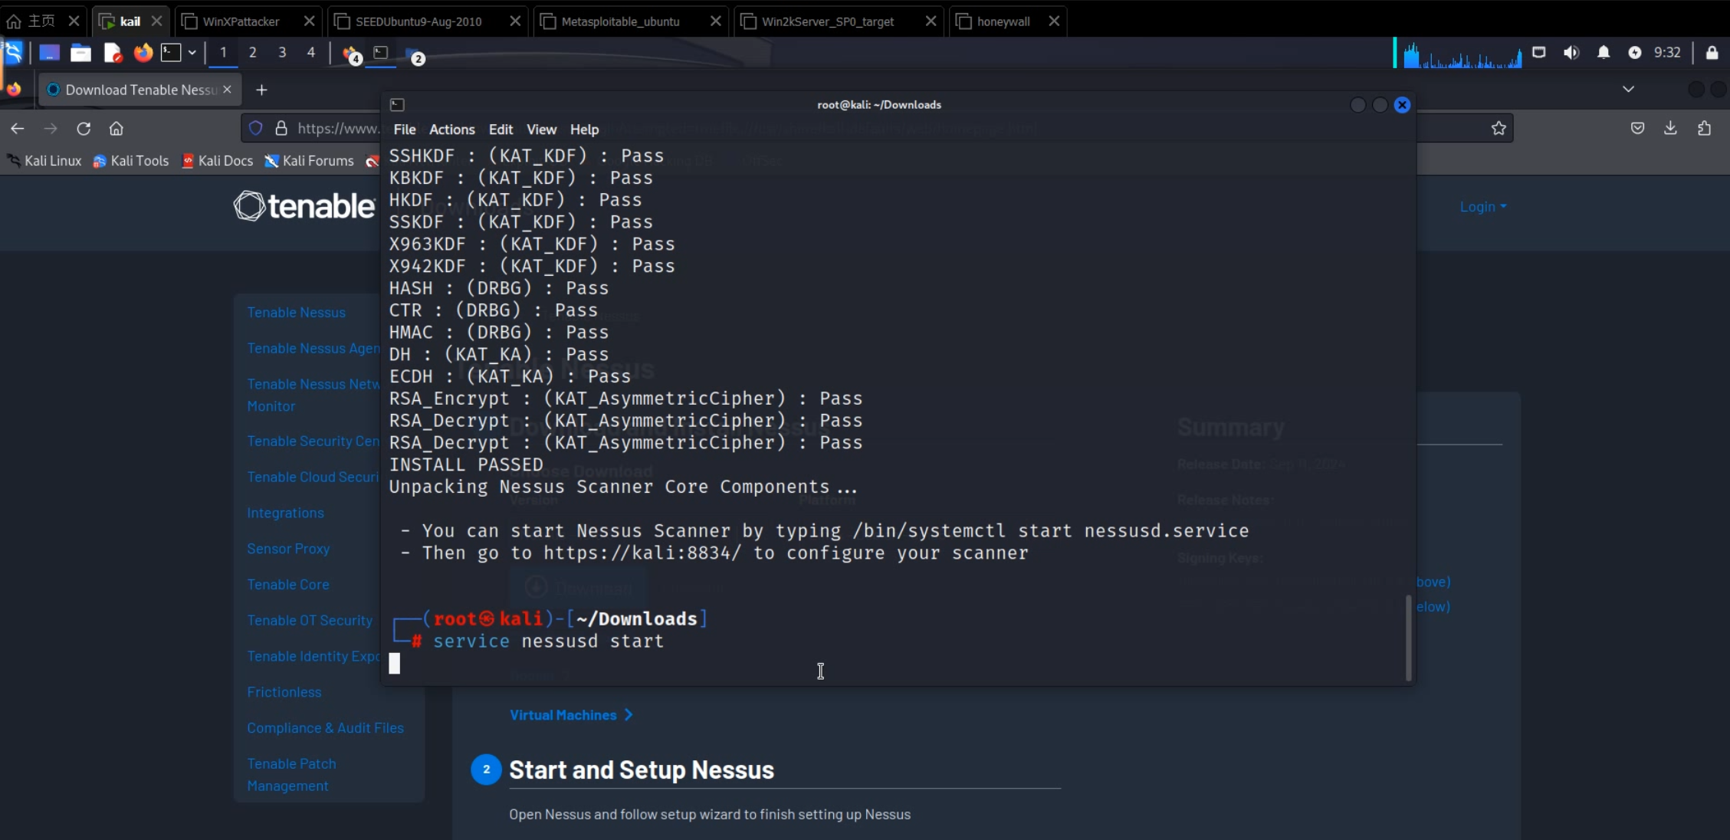
Task: Open the Firefox downloads panel icon
Action: (1670, 129)
